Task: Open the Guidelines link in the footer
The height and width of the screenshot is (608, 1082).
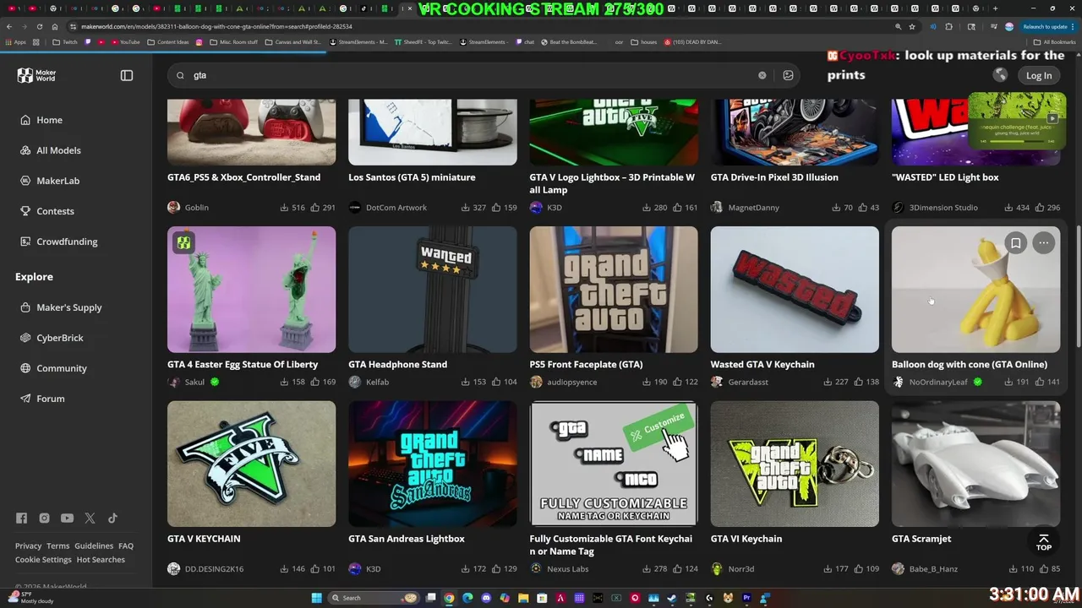Action: [x=94, y=546]
